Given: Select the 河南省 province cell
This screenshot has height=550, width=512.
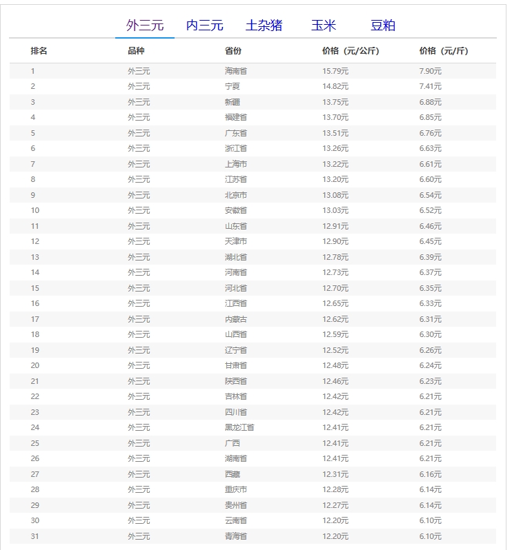Looking at the screenshot, I should click(236, 272).
